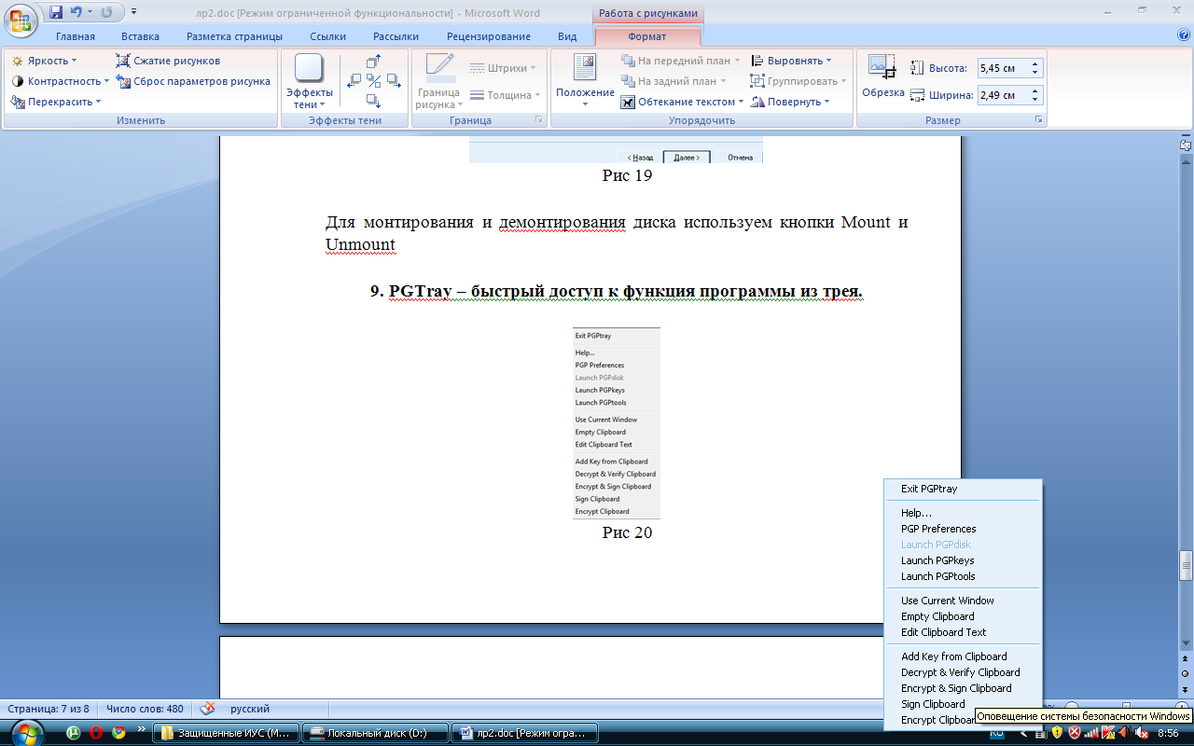
Task: Save document via Quick Access icon
Action: pos(56,12)
